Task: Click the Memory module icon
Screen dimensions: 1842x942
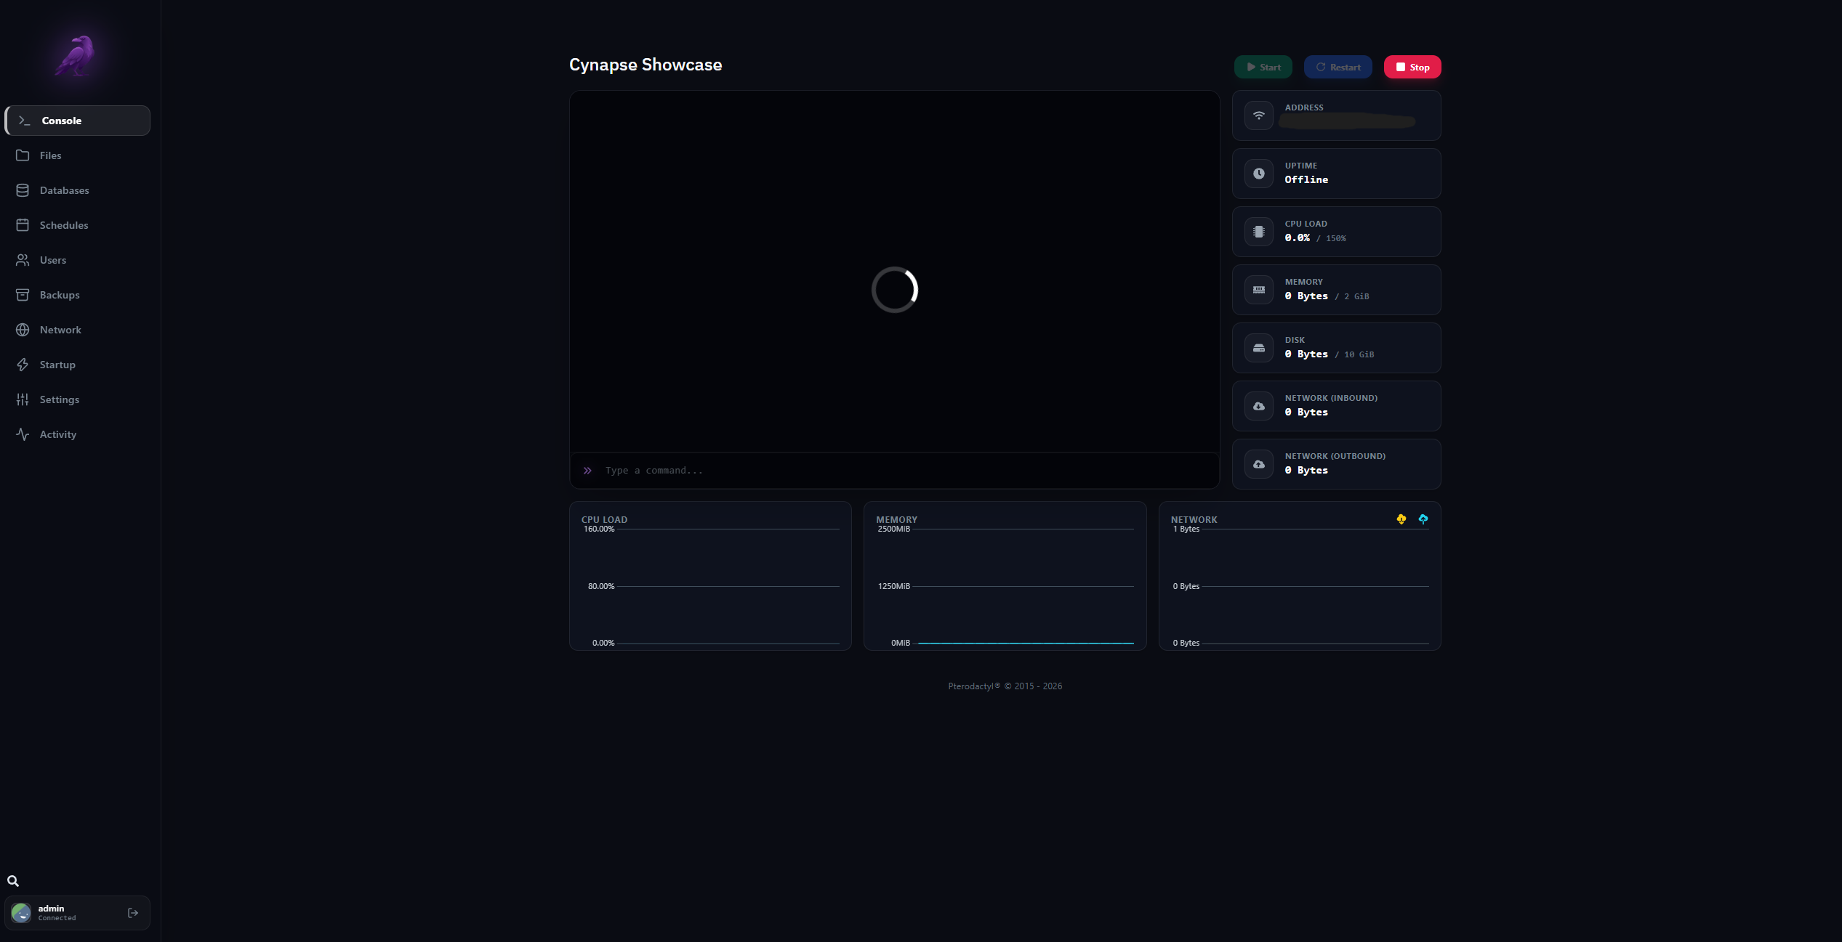Action: [x=1259, y=290]
